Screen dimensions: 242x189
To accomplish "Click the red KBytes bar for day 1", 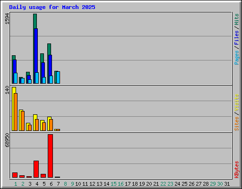I will 15,175.
